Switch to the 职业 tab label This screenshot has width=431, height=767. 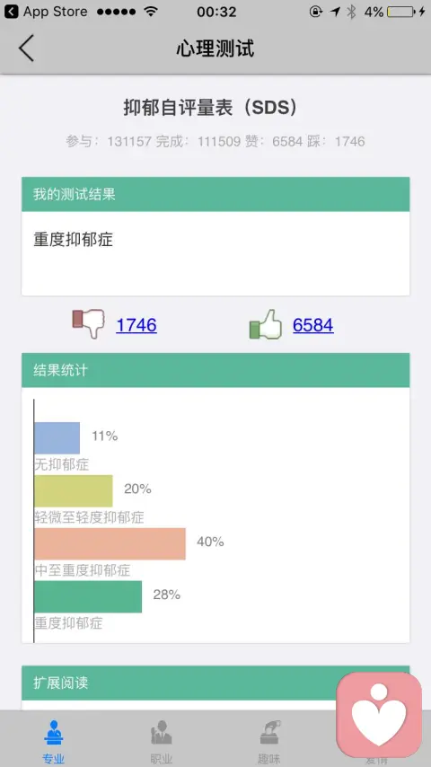(161, 759)
